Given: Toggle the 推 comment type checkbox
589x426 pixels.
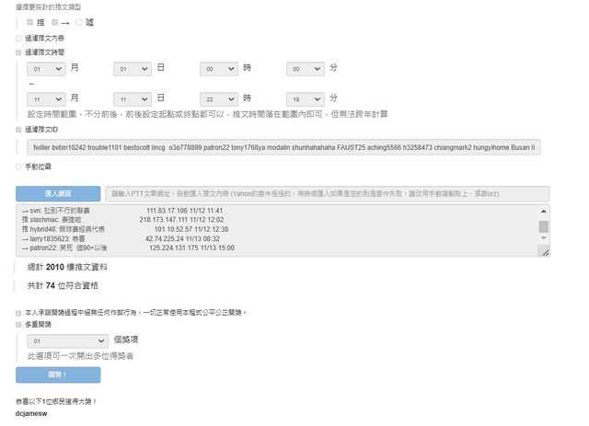Looking at the screenshot, I should (x=30, y=21).
